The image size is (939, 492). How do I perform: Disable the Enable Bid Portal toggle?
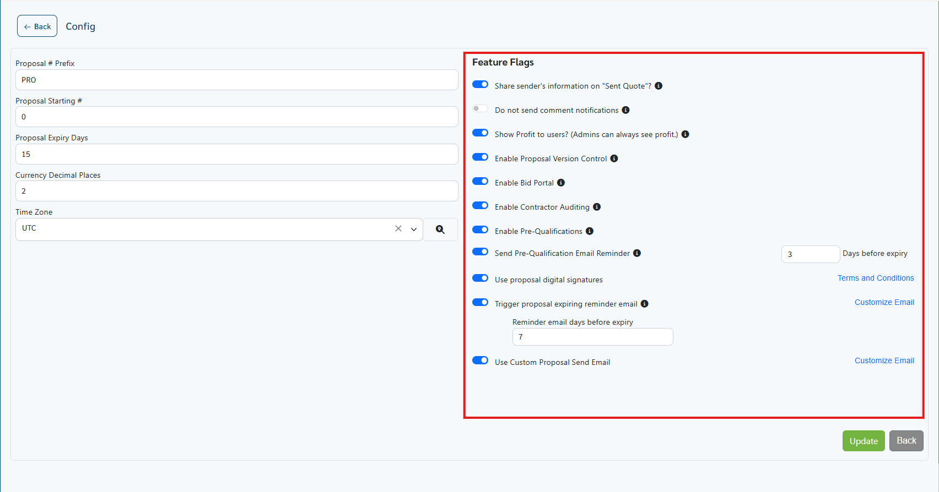pyautogui.click(x=480, y=182)
